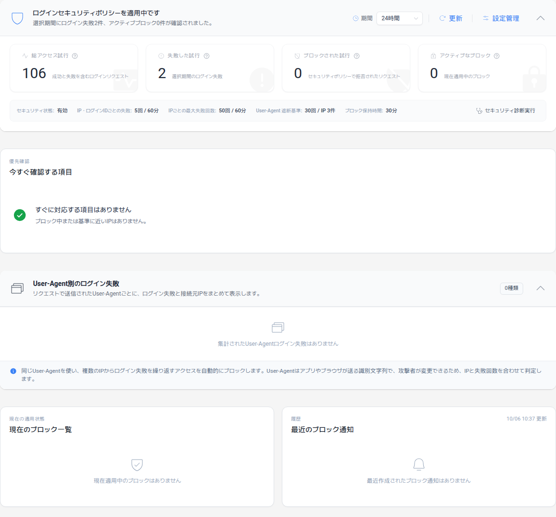Click the 30回 / IP 3件 User-Agent threshold
This screenshot has height=517, width=556.
pos(320,110)
